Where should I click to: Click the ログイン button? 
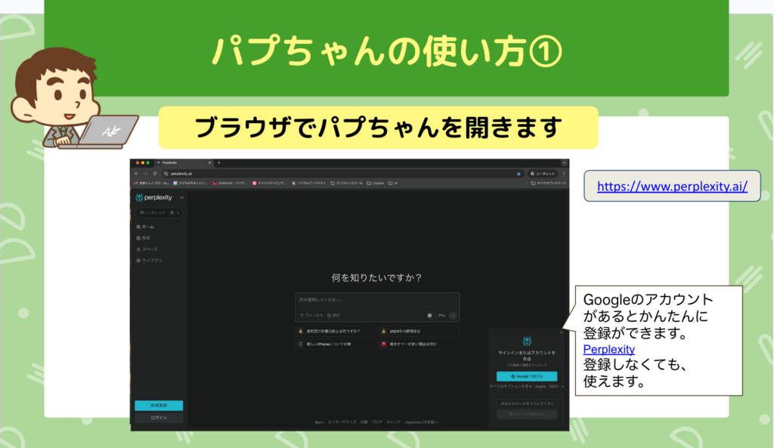[x=159, y=418]
